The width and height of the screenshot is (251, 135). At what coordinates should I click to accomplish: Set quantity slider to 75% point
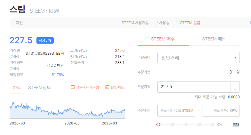pos(200,124)
